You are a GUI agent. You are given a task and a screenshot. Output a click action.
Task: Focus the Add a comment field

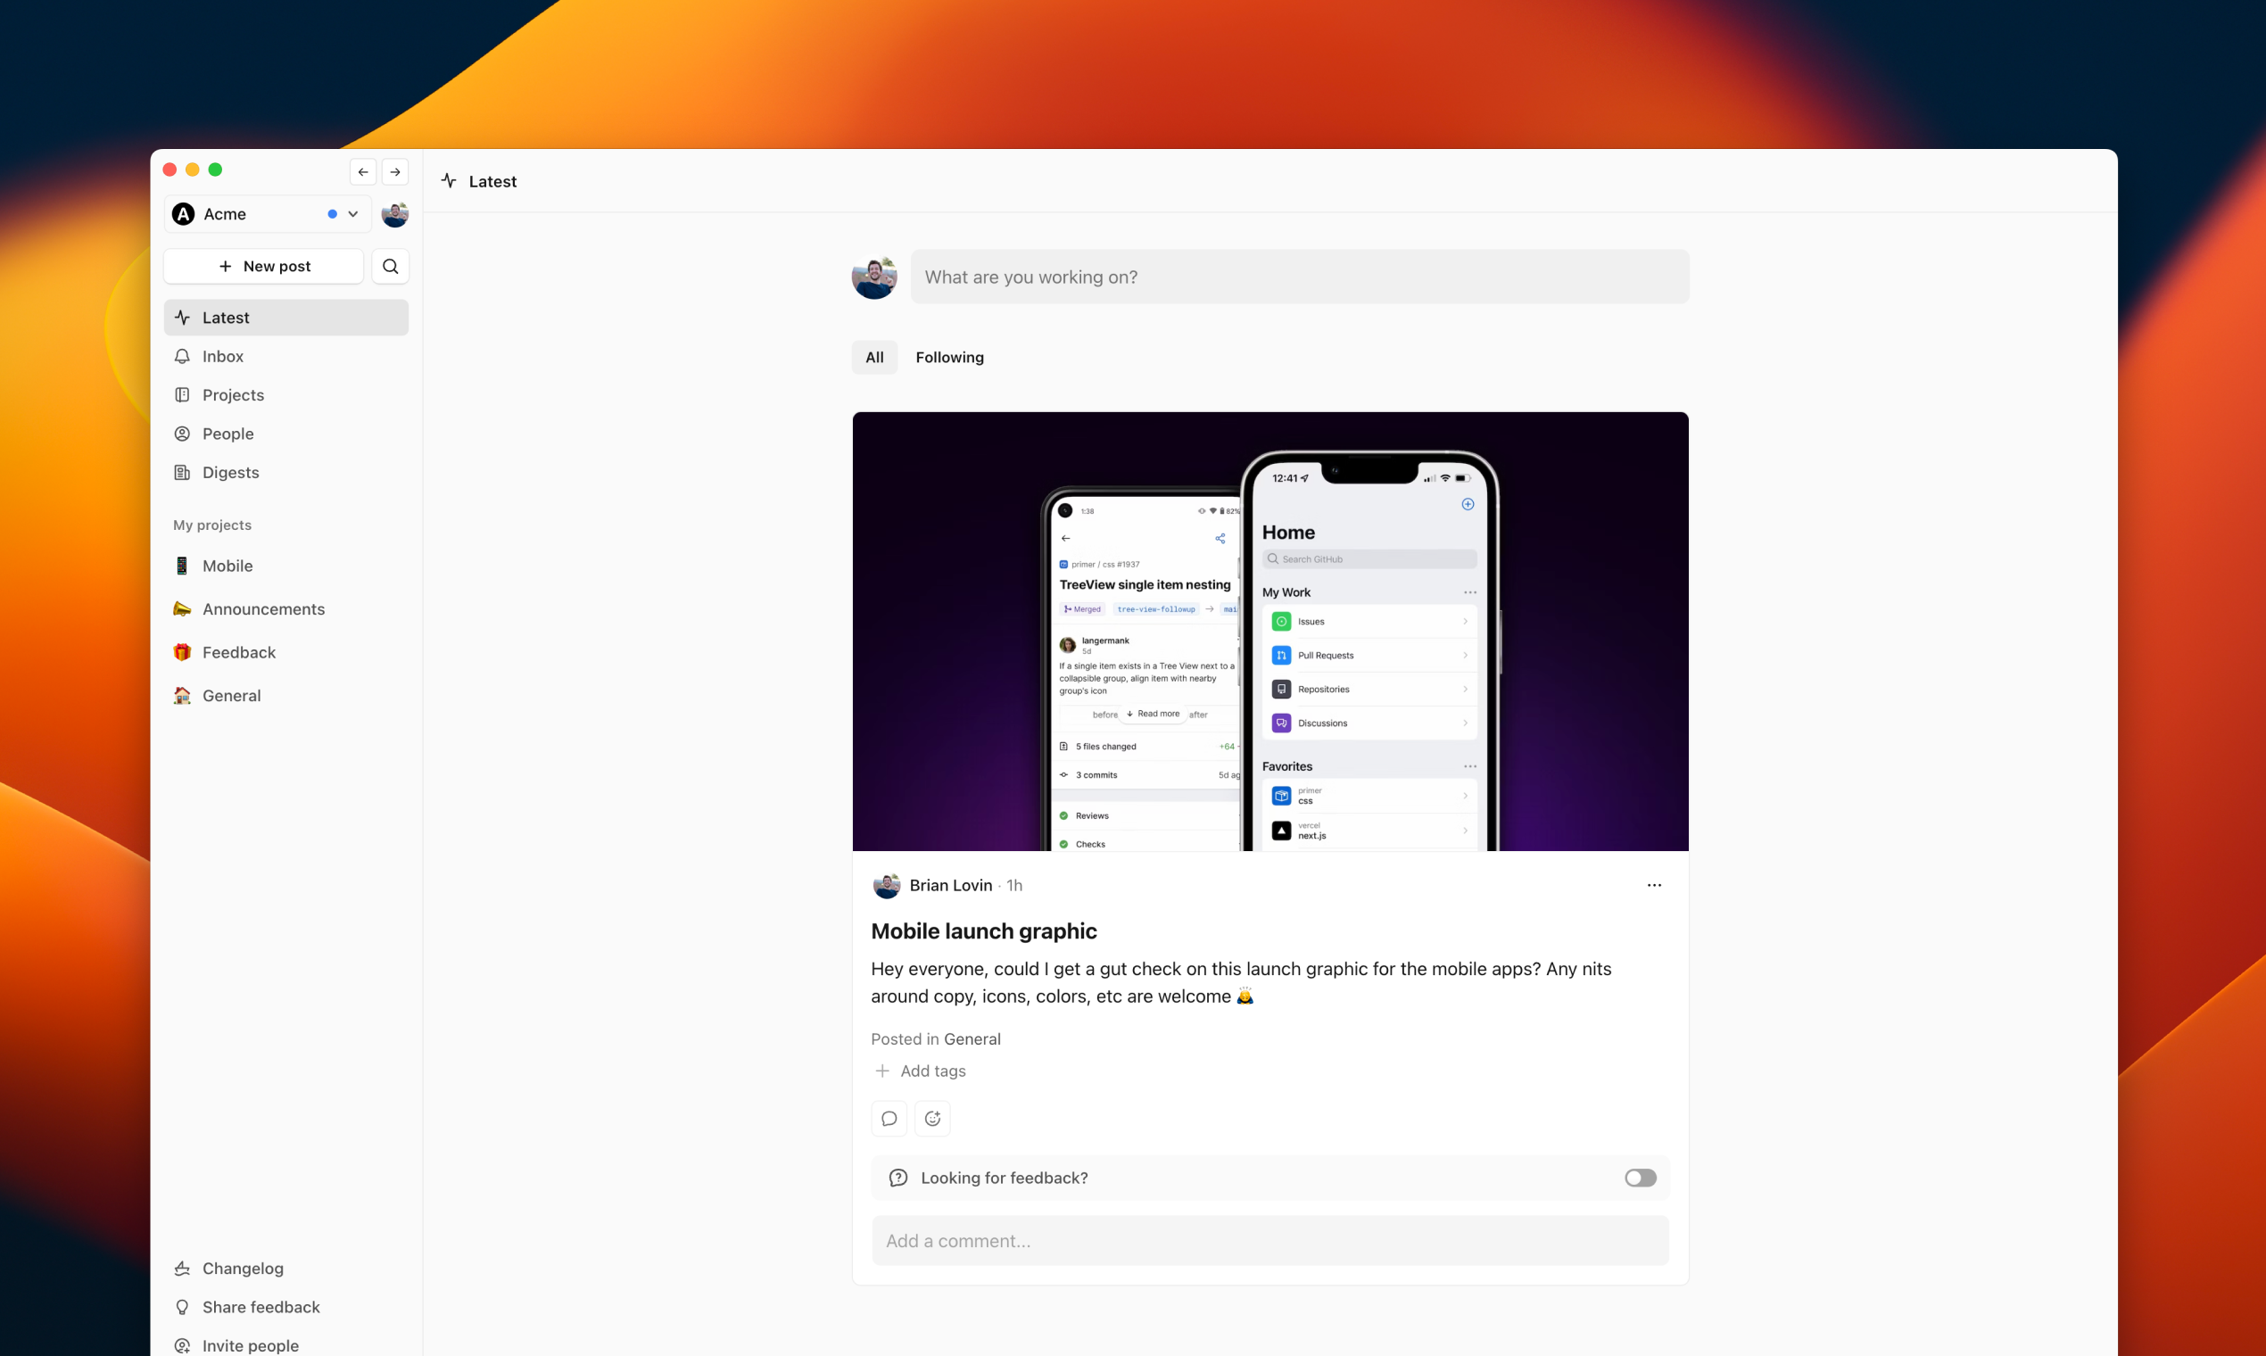[1270, 1241]
